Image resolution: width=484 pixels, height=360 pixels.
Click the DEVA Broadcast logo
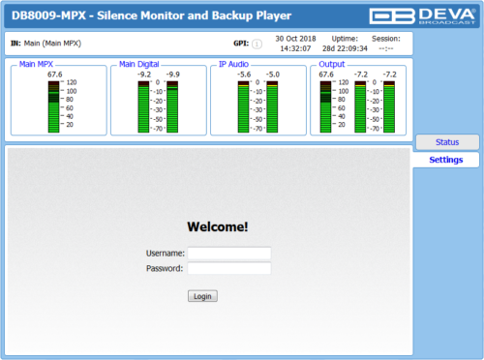click(x=422, y=16)
